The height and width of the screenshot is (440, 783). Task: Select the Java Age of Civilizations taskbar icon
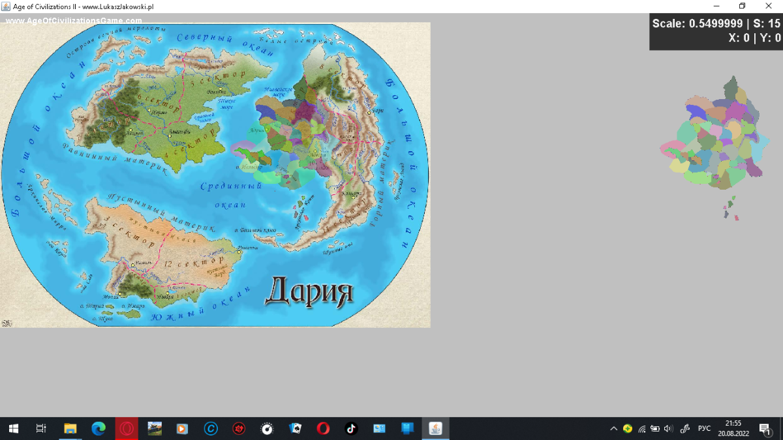tap(435, 428)
